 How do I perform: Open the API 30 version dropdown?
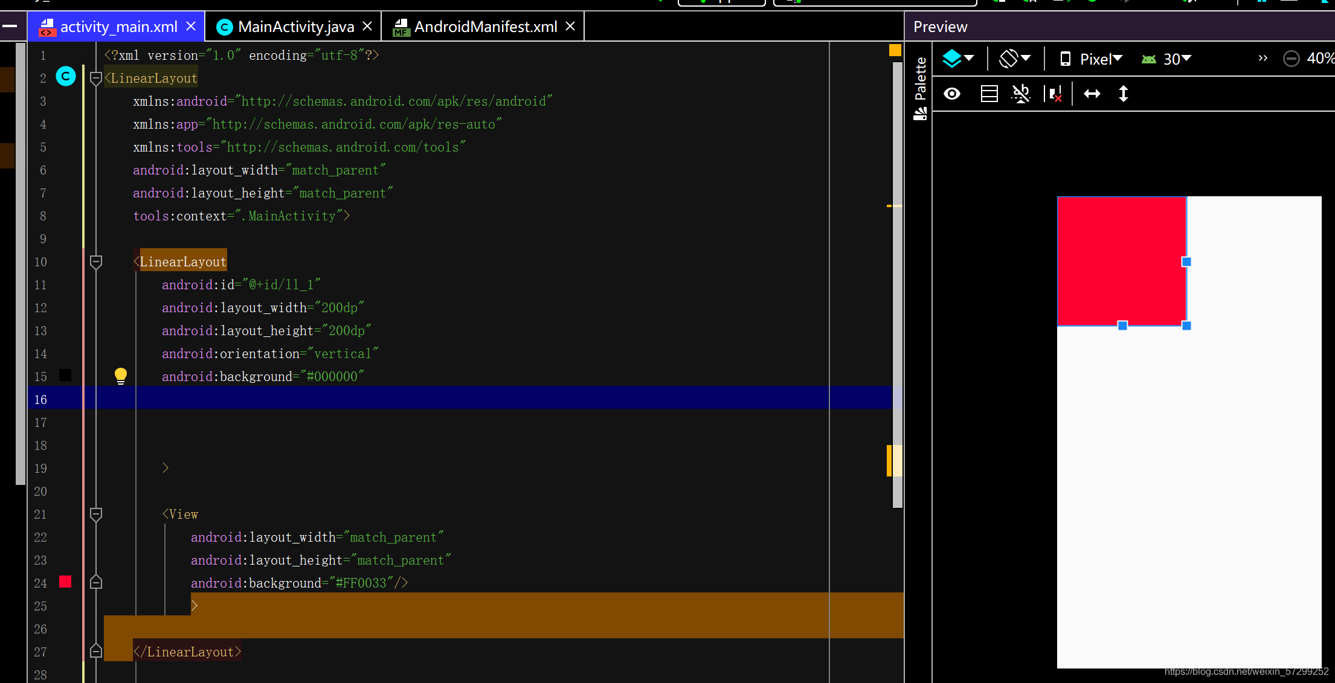tap(1166, 59)
